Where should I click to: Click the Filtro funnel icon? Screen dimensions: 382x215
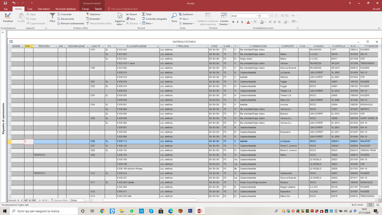click(x=52, y=17)
